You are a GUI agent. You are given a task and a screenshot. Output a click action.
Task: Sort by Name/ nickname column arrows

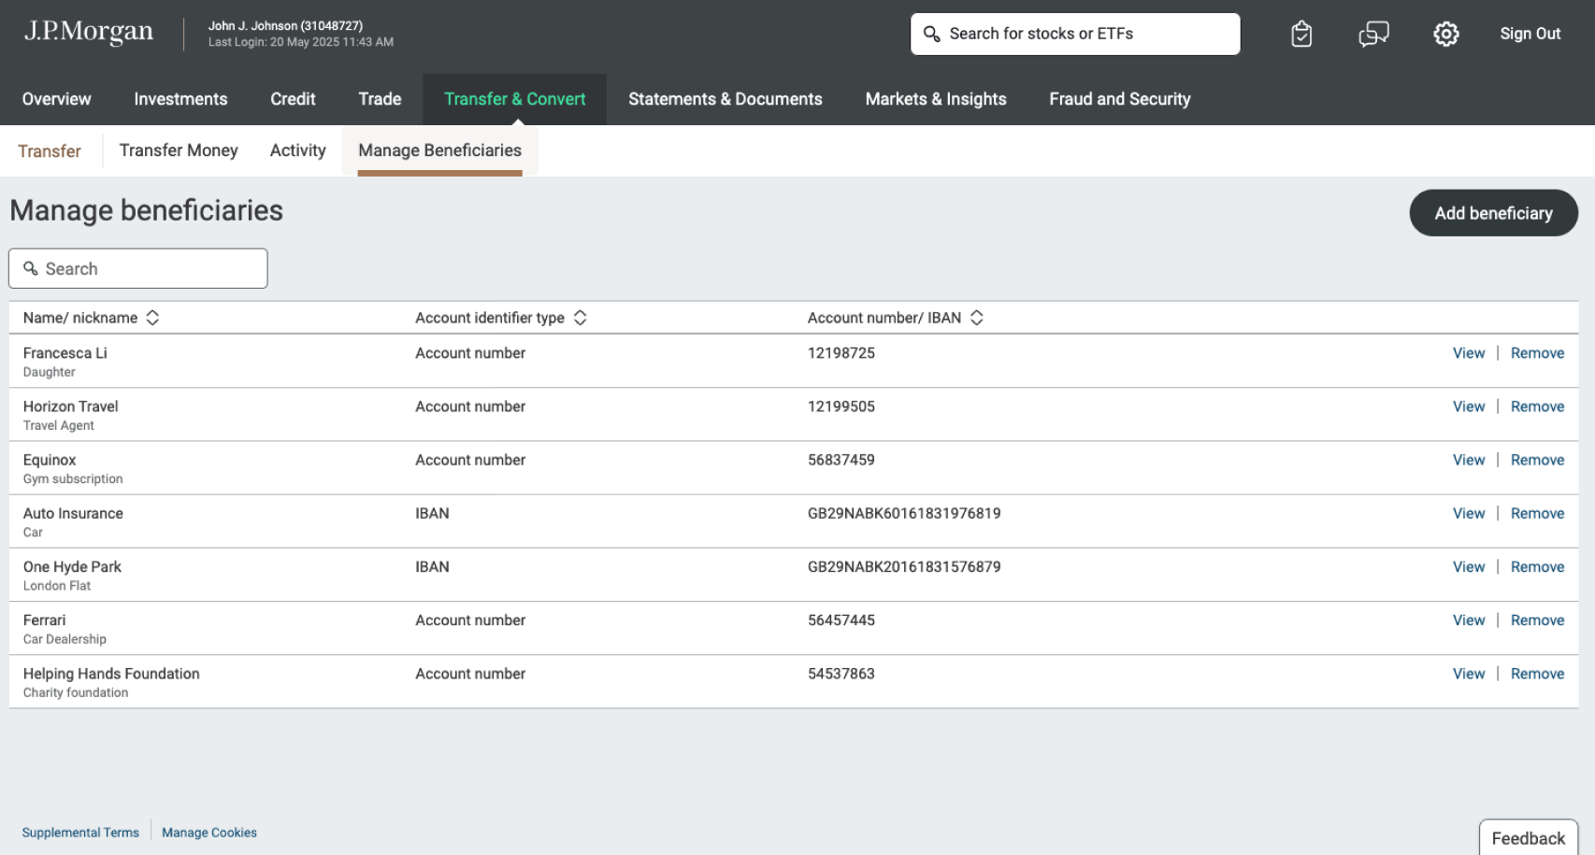click(x=152, y=318)
